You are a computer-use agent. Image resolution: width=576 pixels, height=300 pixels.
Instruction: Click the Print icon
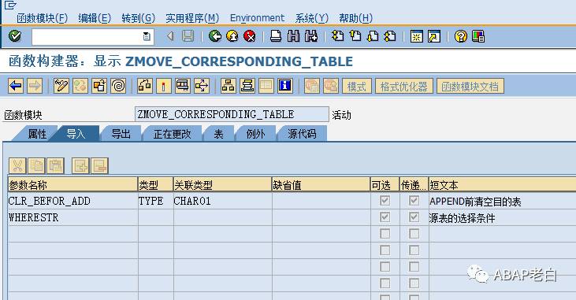pos(276,36)
